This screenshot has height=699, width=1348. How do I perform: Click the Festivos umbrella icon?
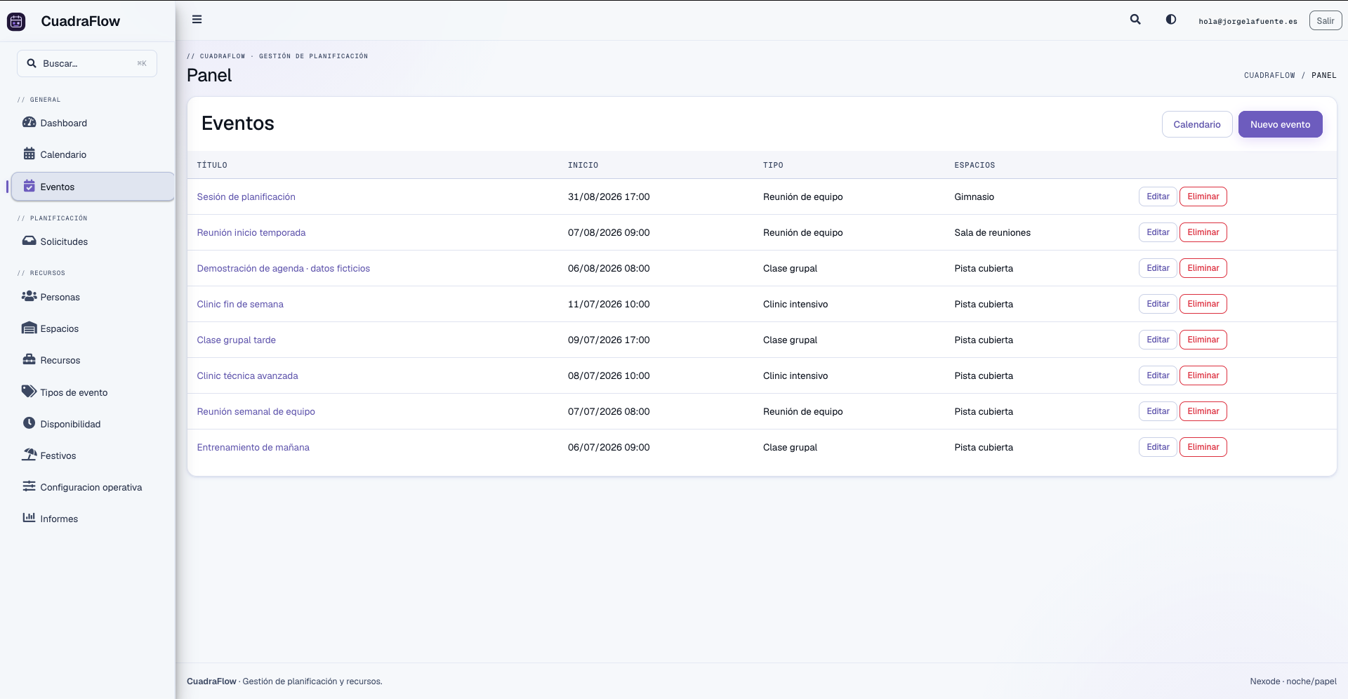[x=29, y=455]
